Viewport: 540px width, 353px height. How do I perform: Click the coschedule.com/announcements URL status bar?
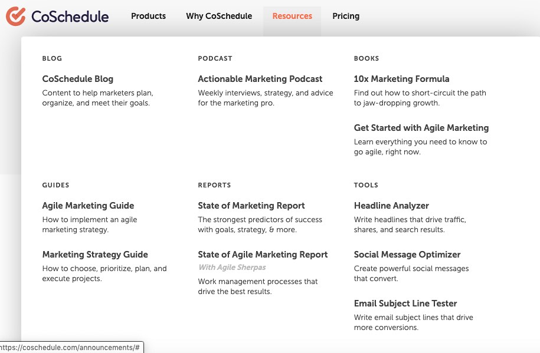tap(71, 348)
